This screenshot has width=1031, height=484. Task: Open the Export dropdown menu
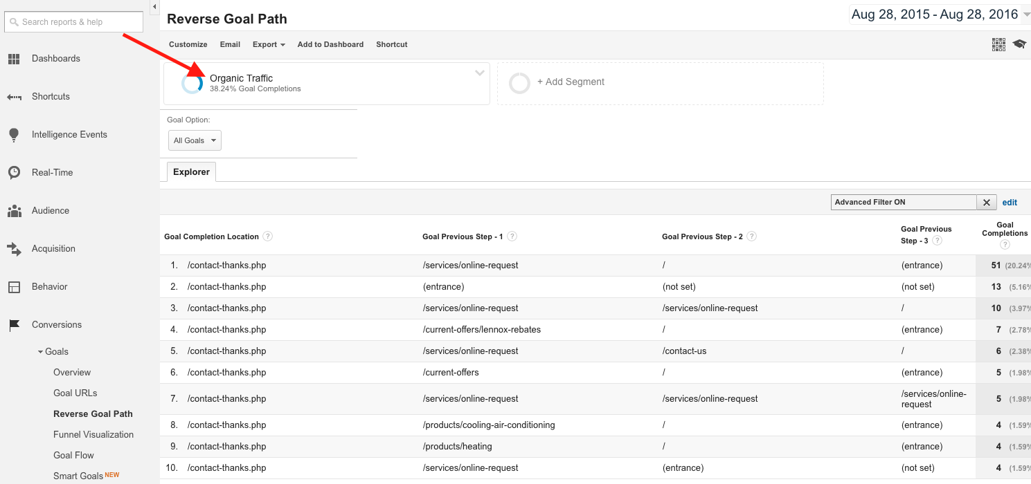pyautogui.click(x=269, y=44)
